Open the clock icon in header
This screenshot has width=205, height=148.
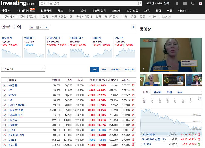click(x=193, y=3)
